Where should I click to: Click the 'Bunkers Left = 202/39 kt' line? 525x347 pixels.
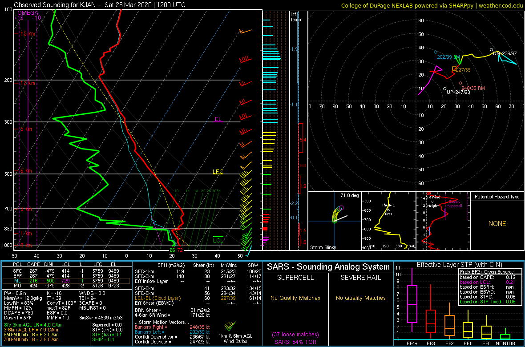point(172,331)
